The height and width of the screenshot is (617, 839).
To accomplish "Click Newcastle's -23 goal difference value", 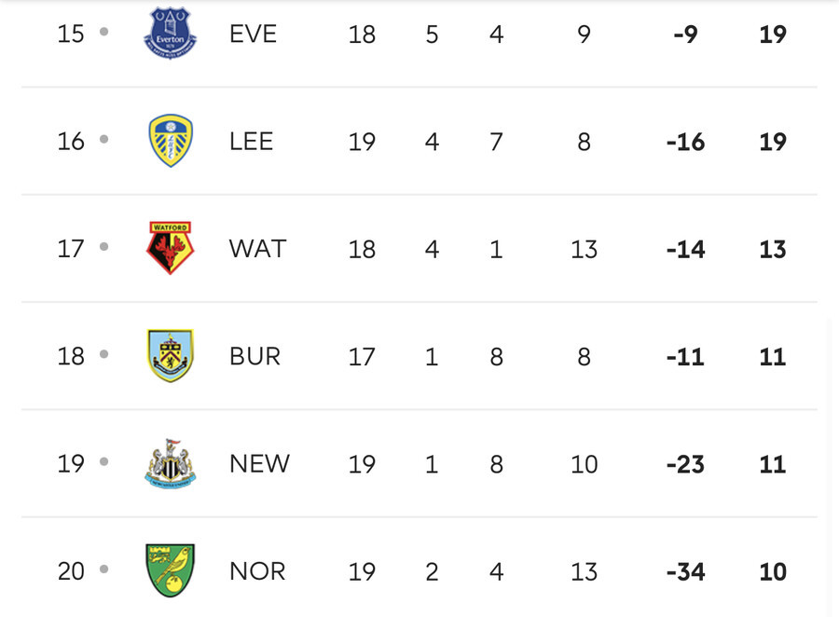I will pyautogui.click(x=685, y=464).
